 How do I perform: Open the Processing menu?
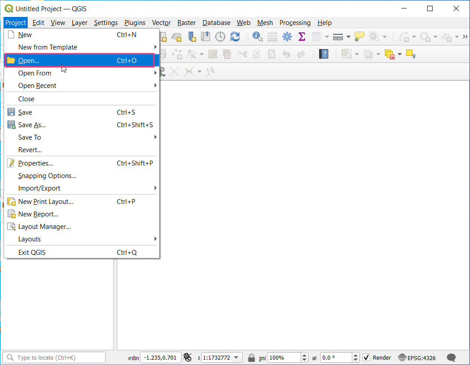coord(295,23)
